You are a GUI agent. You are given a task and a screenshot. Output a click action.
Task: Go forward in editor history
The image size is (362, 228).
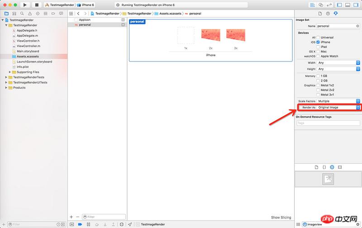pos(86,14)
